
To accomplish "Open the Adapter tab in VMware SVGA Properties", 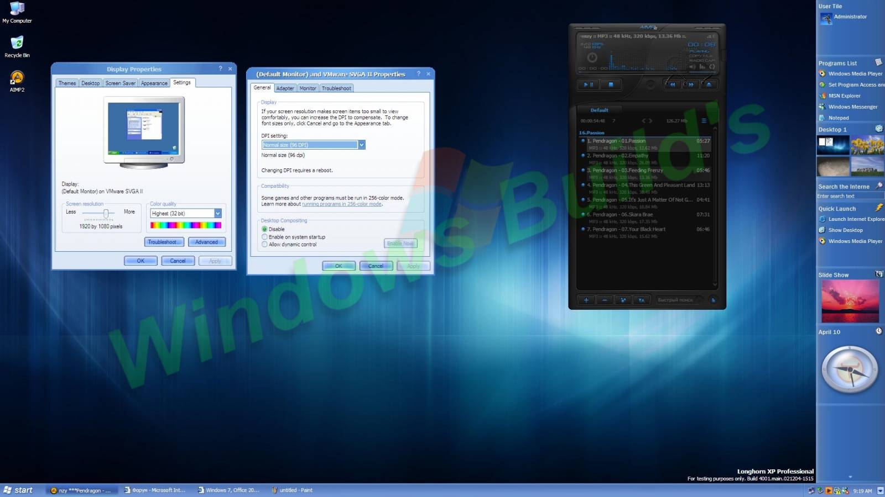I will [x=285, y=88].
